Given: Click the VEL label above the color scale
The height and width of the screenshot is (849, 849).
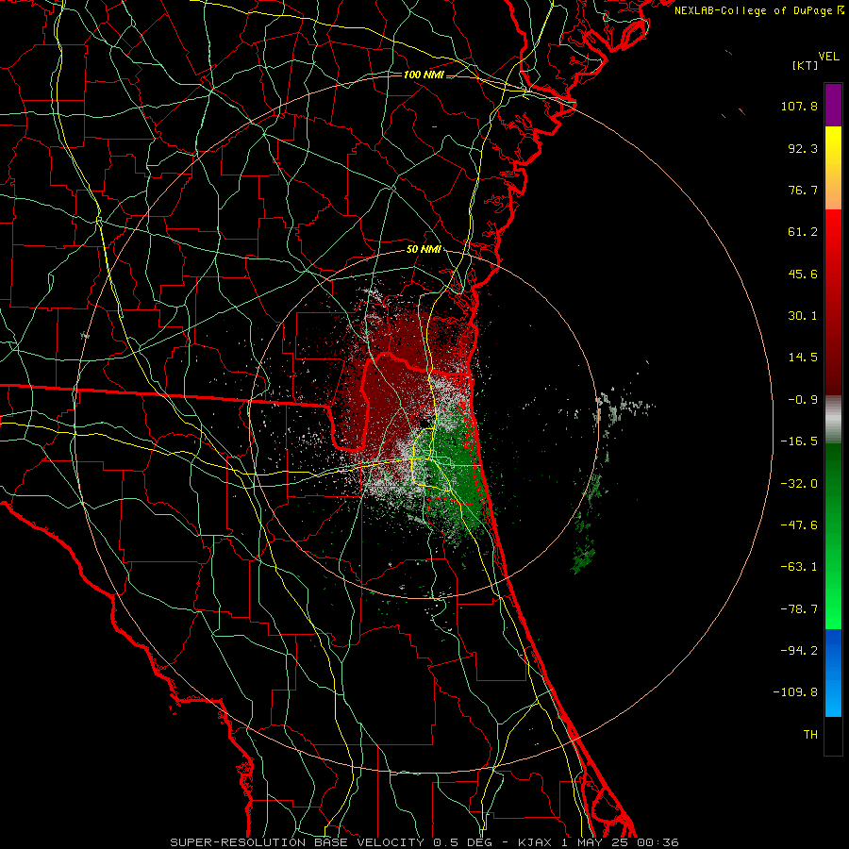Looking at the screenshot, I should tap(828, 57).
